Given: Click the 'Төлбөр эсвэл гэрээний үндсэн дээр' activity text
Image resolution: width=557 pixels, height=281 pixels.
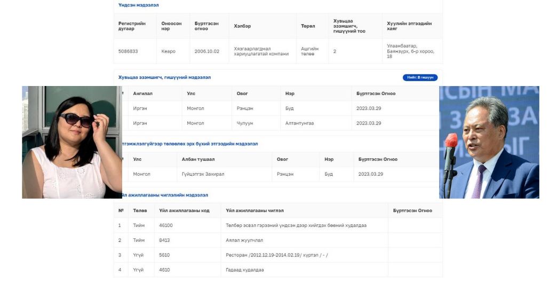Looking at the screenshot, I should [296, 225].
